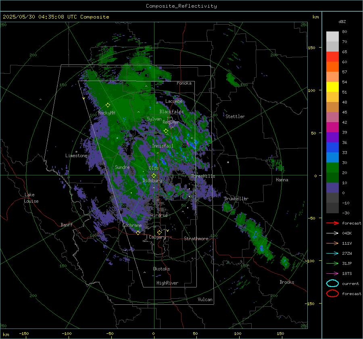This screenshot has height=339, width=363.
Task: Click the yellow marker below Cochrane
Action: click(x=138, y=233)
